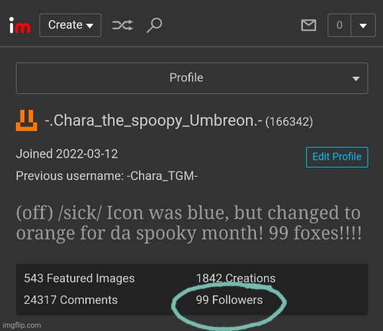This screenshot has height=331, width=383.
Task: Expand the user menu arrow beside notifications
Action: [x=363, y=25]
